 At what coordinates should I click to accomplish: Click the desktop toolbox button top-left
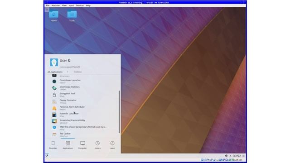47,10
